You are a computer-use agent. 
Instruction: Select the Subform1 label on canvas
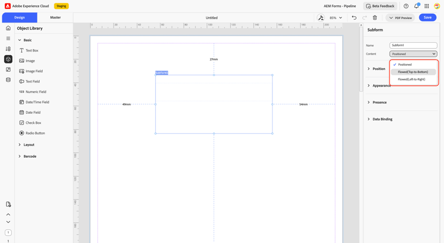pyautogui.click(x=162, y=73)
